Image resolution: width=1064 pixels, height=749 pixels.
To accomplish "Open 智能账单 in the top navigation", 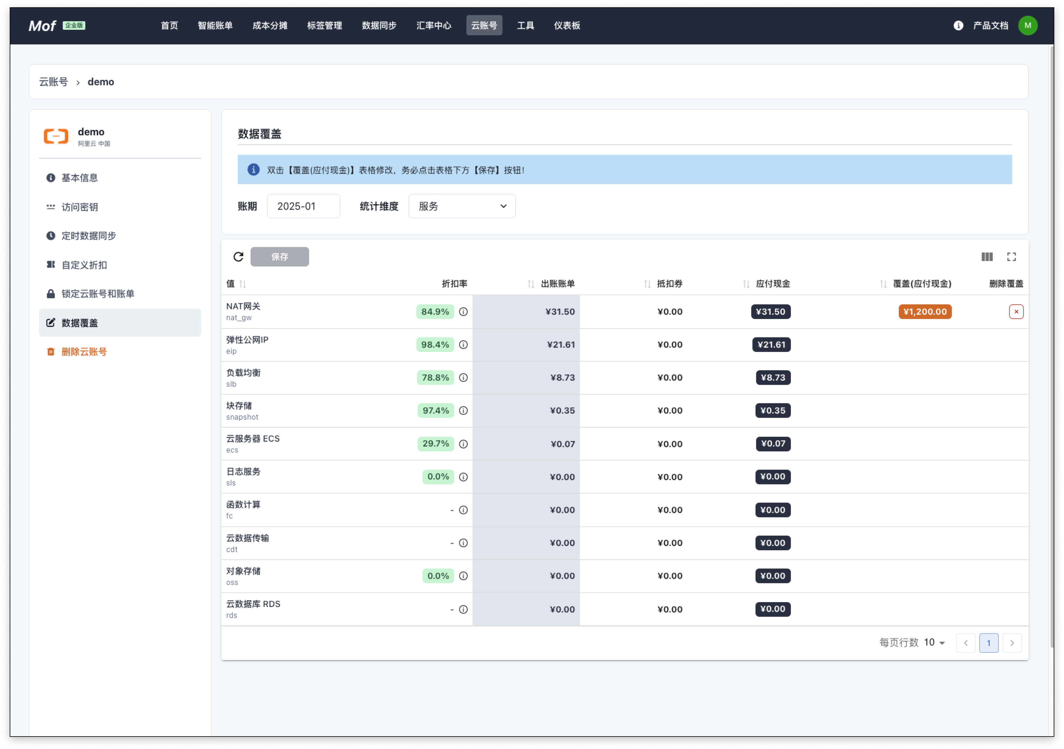I will (215, 25).
